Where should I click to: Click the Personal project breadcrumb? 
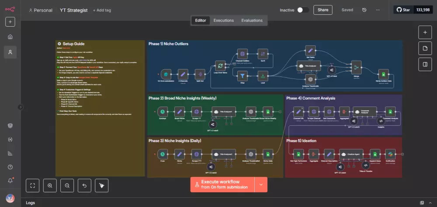(41, 10)
